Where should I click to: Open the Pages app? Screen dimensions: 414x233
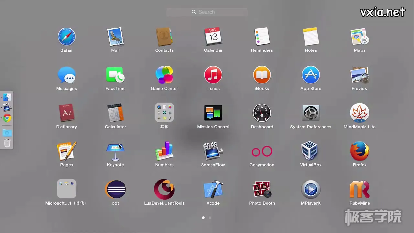(67, 151)
